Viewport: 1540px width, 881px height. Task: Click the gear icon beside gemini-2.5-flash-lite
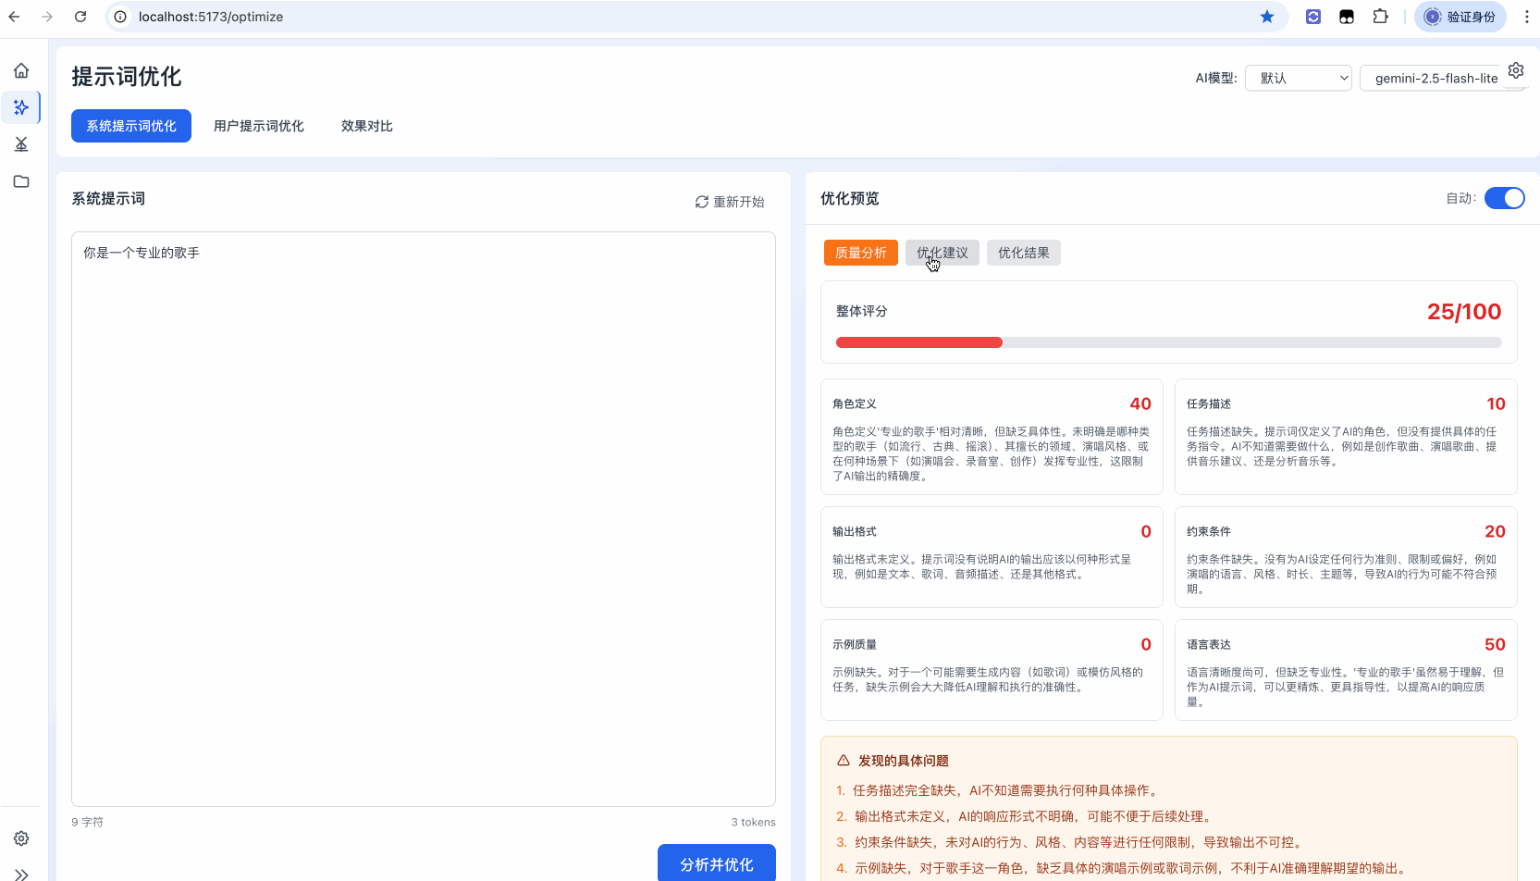point(1516,69)
